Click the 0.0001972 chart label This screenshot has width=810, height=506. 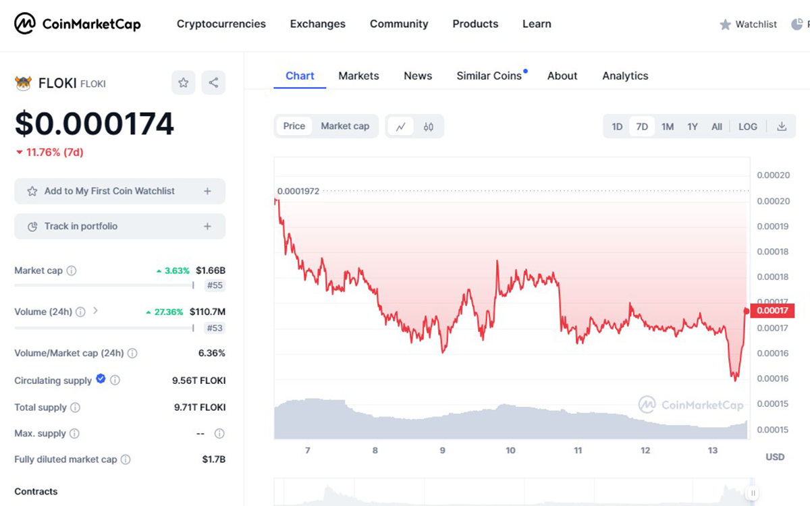click(x=298, y=191)
